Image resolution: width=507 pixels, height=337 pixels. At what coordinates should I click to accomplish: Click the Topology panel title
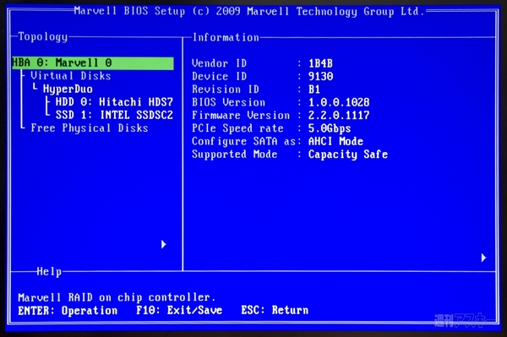pos(43,37)
